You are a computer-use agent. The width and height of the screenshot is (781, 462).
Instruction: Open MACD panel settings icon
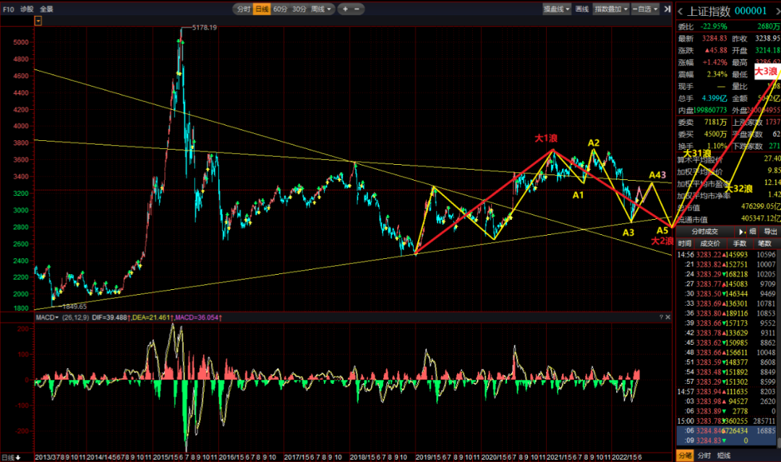click(x=660, y=317)
